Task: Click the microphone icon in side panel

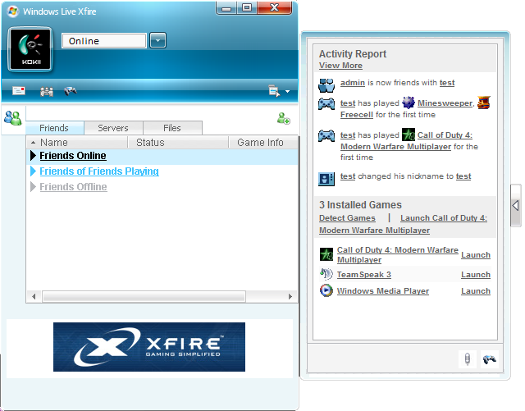Action: click(x=466, y=358)
